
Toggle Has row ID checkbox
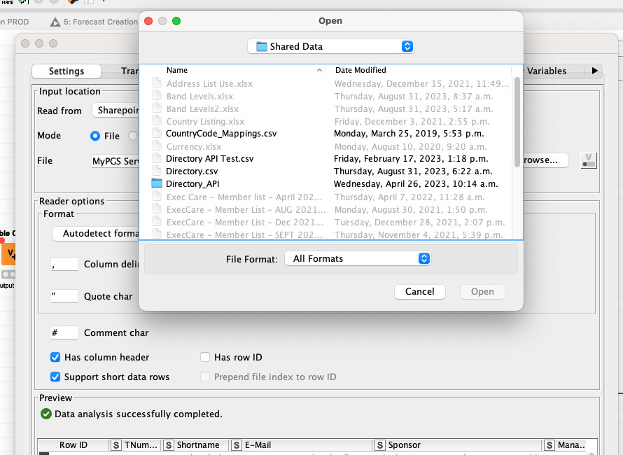tap(205, 357)
